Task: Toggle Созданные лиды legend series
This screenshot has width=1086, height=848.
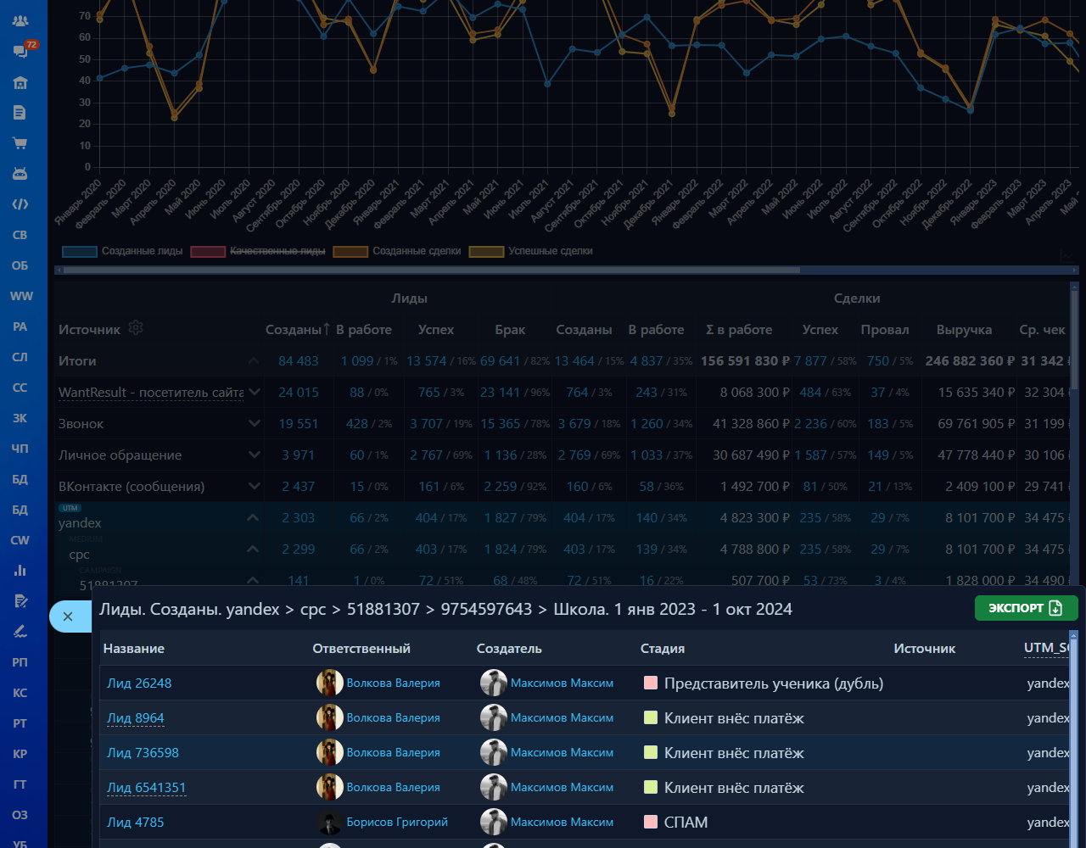Action: (x=122, y=251)
